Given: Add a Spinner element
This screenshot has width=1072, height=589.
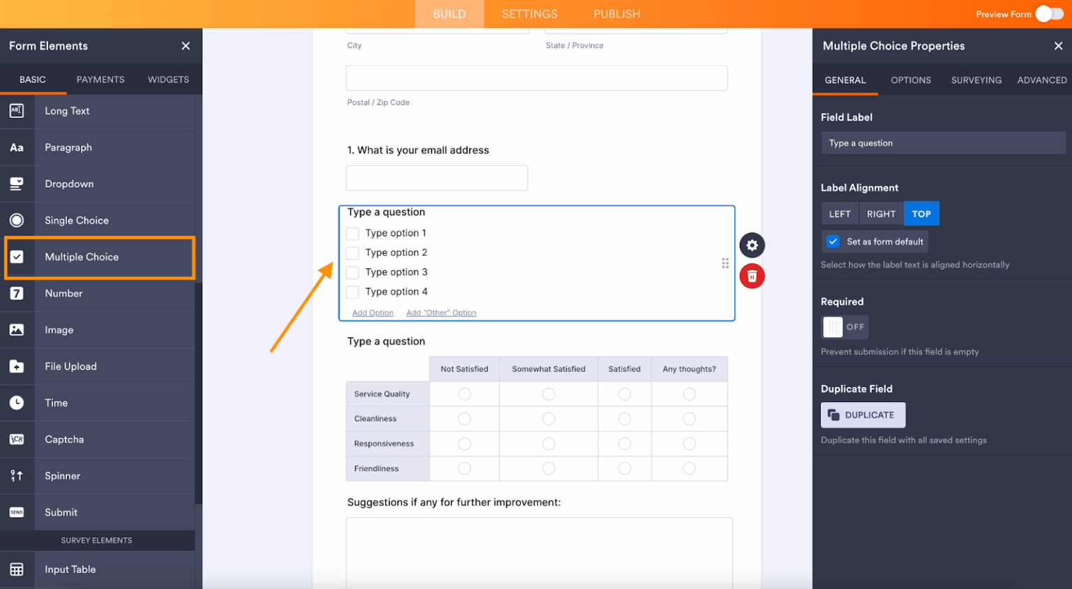Looking at the screenshot, I should tap(62, 475).
